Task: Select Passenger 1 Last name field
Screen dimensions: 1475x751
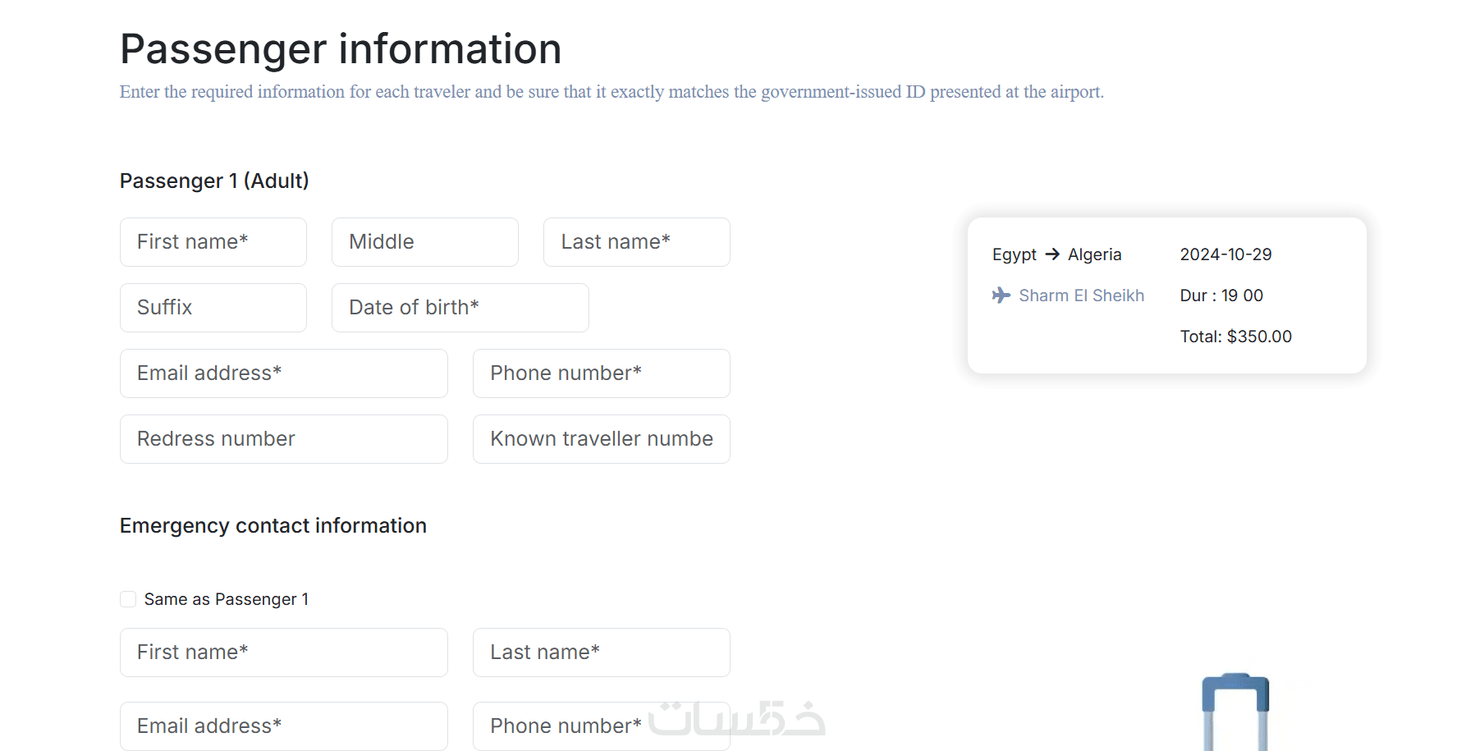Action: [x=636, y=242]
